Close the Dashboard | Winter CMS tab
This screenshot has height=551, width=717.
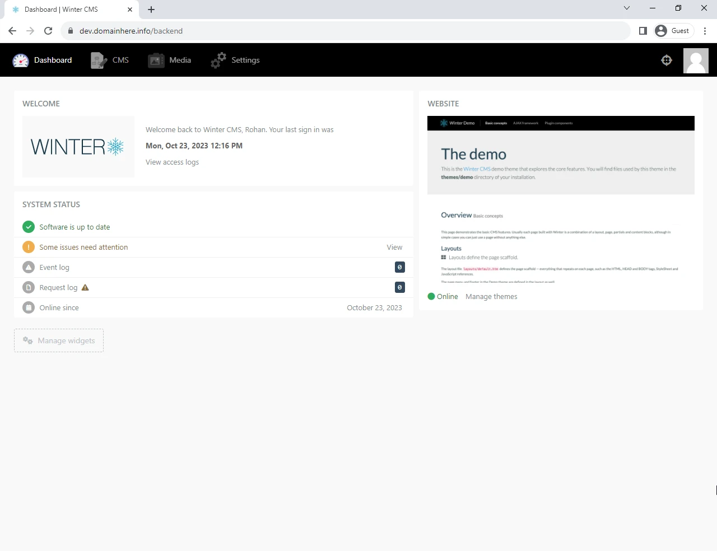point(130,10)
